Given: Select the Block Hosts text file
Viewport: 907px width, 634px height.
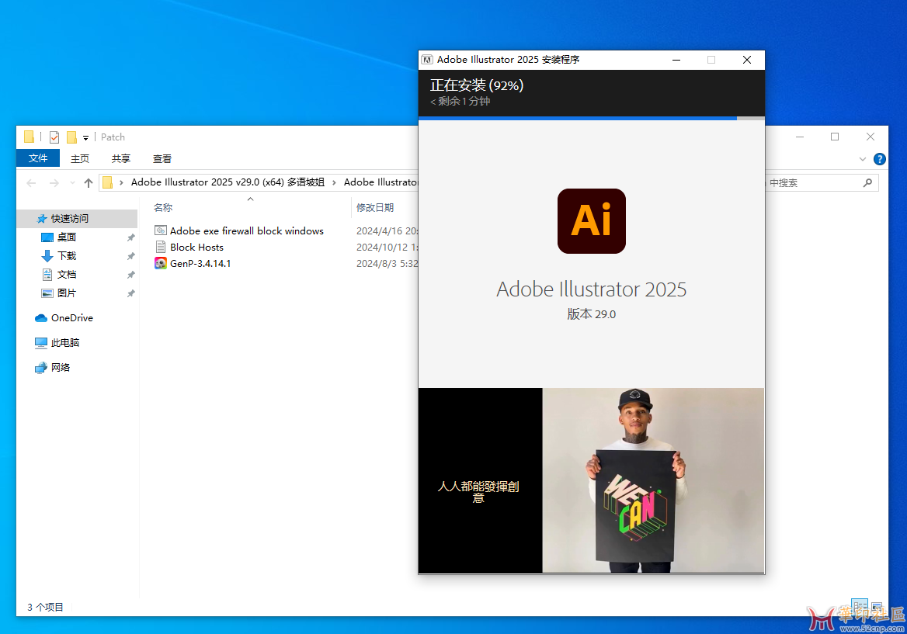Looking at the screenshot, I should (196, 247).
